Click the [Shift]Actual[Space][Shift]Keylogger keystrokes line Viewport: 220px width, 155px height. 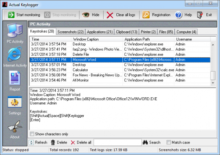(x=57, y=116)
